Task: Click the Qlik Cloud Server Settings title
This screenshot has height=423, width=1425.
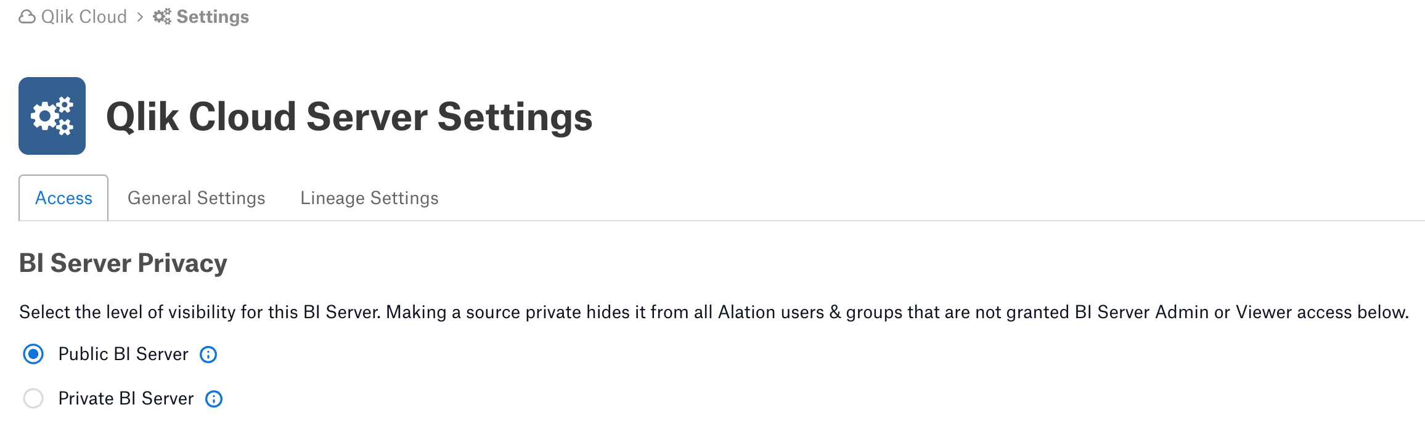Action: point(349,117)
